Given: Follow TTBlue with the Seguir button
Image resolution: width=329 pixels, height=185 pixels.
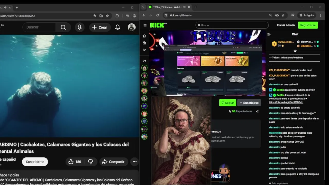Looking at the screenshot, I should [x=227, y=103].
